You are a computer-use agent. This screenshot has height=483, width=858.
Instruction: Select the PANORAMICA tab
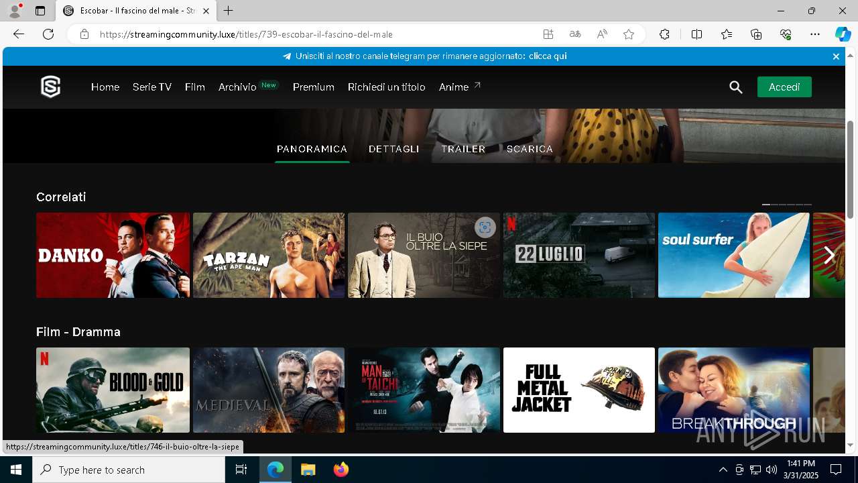tap(312, 149)
